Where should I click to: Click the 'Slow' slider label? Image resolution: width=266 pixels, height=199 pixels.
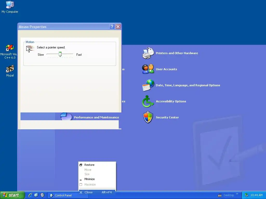click(41, 55)
